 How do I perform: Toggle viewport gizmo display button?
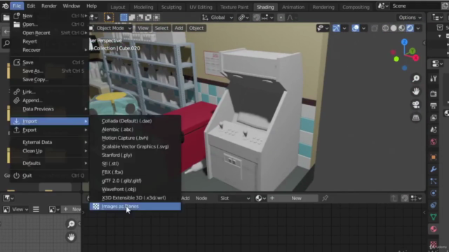336,28
